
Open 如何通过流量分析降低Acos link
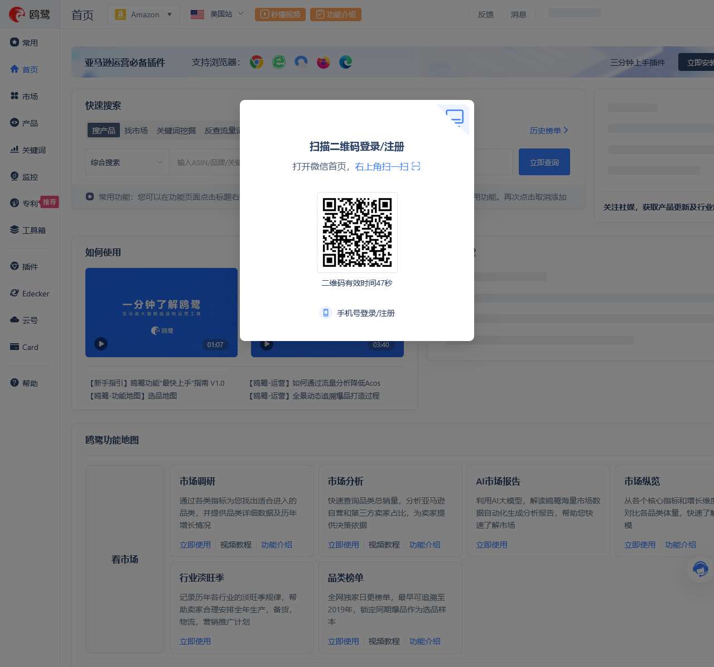point(315,383)
